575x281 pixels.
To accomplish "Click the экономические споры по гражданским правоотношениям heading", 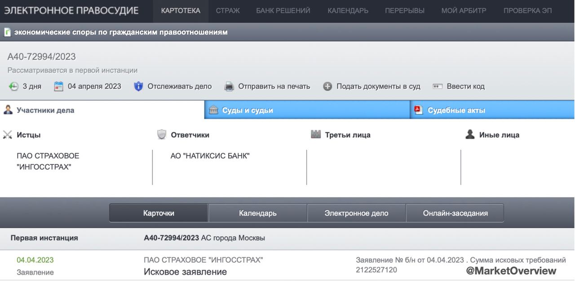I will (x=121, y=32).
